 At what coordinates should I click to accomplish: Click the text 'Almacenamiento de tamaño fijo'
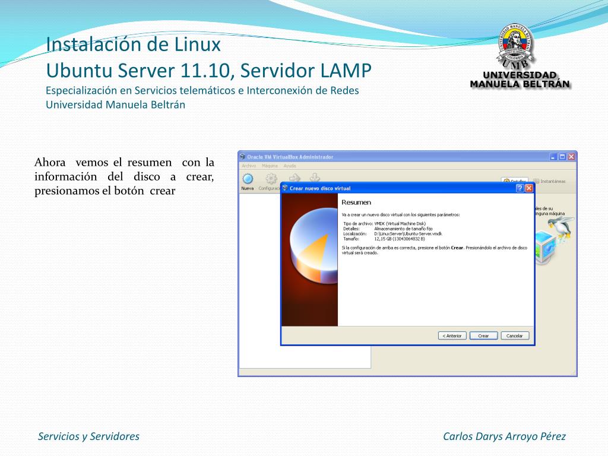[x=403, y=229]
